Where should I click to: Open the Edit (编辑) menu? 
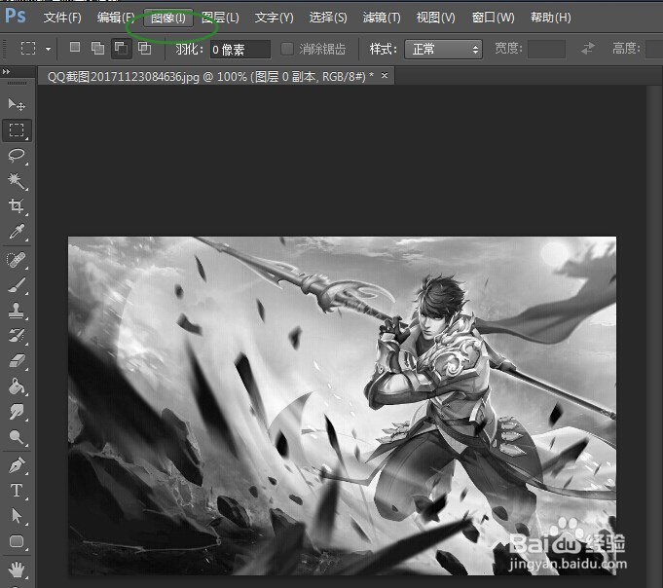(x=116, y=18)
